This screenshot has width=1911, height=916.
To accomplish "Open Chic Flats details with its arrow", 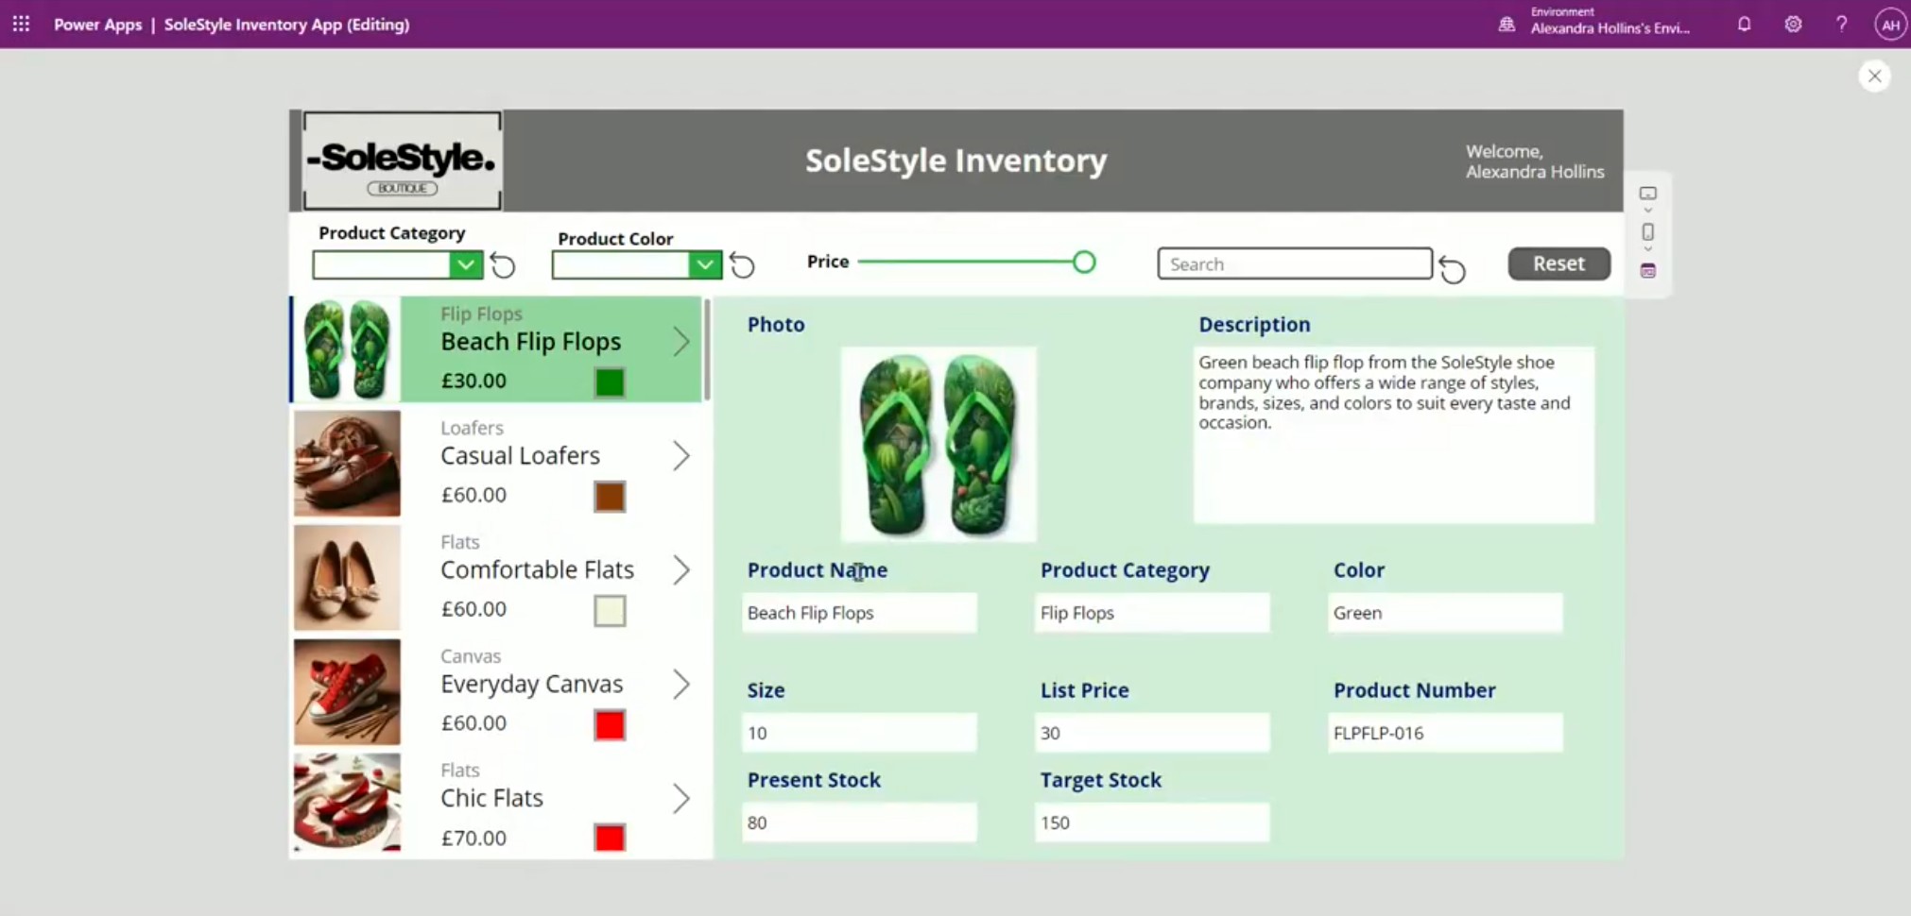I will pyautogui.click(x=681, y=798).
